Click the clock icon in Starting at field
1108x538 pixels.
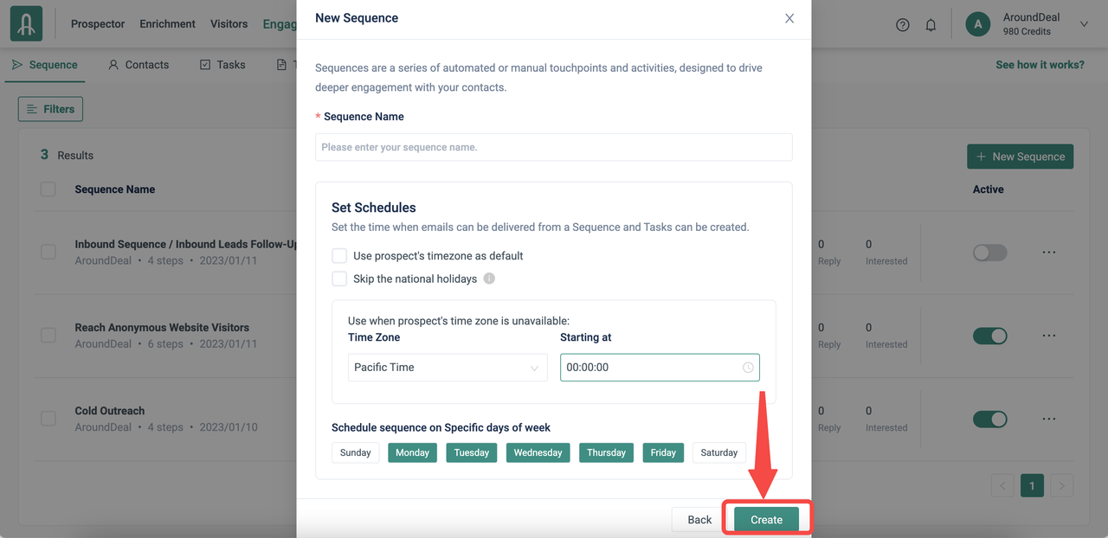(748, 368)
